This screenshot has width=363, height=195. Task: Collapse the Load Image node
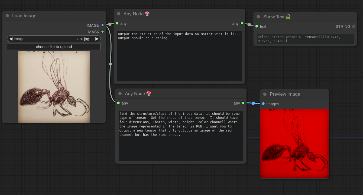[x=7, y=16]
